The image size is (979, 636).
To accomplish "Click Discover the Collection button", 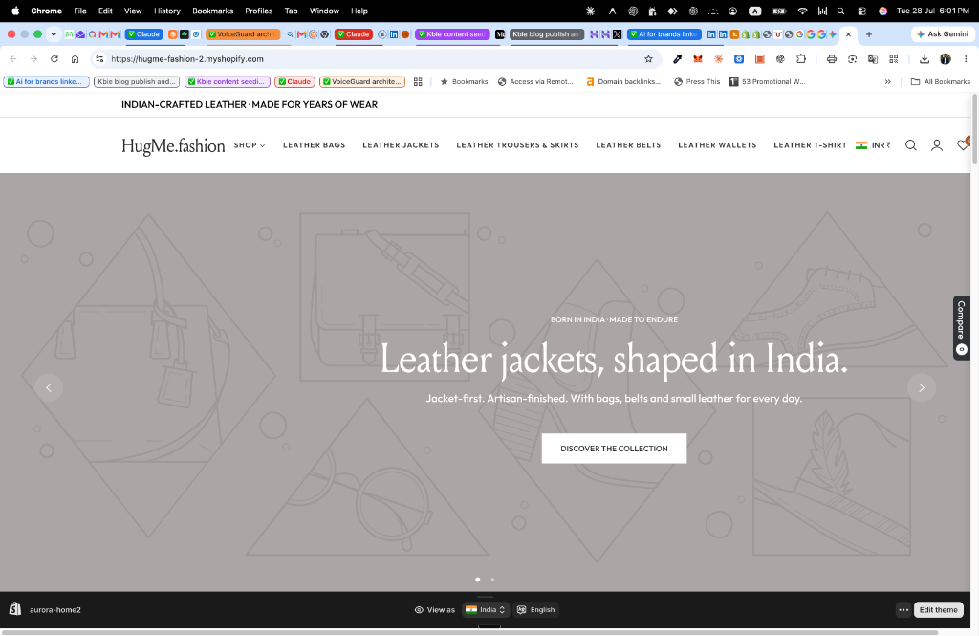I will click(x=614, y=449).
